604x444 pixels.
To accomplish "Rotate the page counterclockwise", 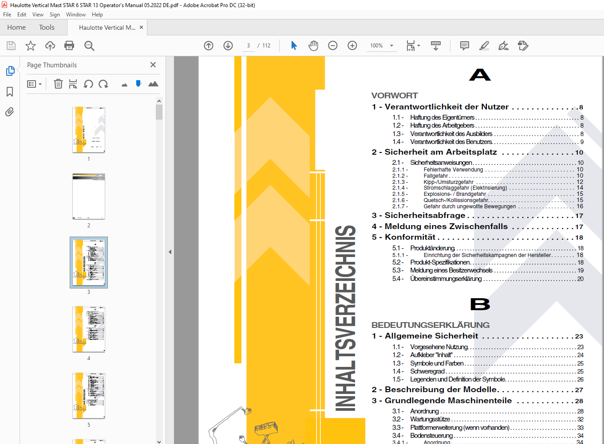I will [x=88, y=84].
